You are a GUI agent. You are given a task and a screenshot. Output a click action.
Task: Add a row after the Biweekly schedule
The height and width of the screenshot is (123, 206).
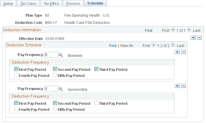pyautogui.click(x=177, y=52)
